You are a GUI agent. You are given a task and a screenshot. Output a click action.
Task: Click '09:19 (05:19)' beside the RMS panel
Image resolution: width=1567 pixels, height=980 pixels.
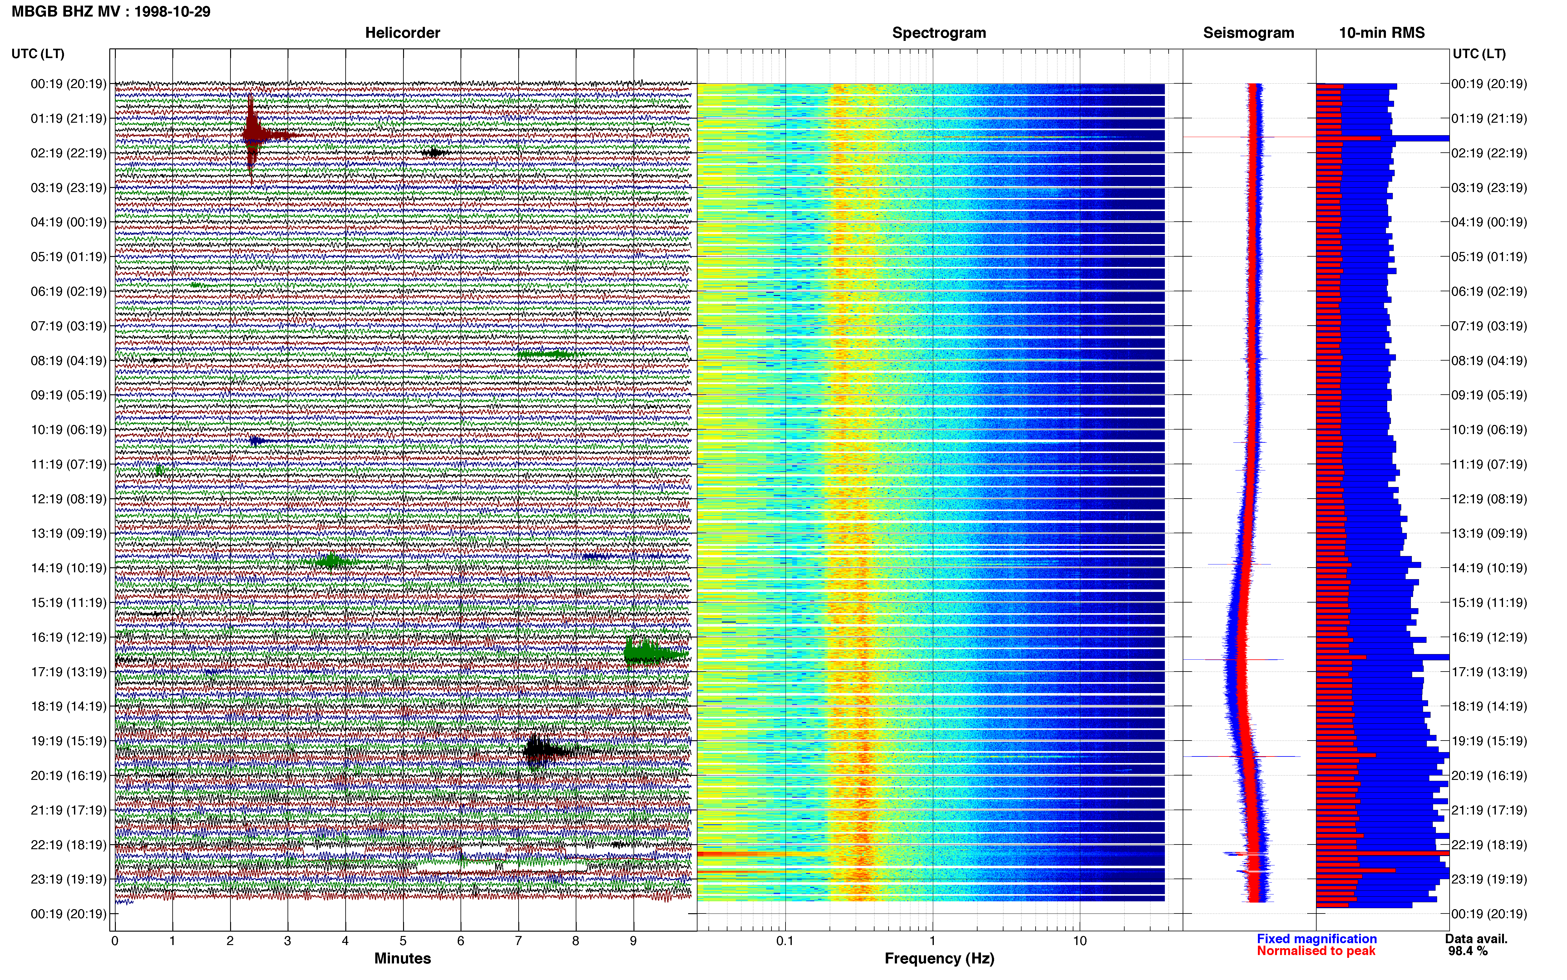click(x=1489, y=395)
